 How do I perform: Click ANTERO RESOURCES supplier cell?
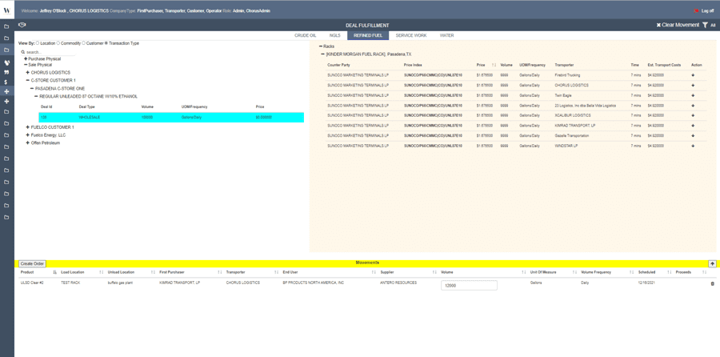point(398,283)
